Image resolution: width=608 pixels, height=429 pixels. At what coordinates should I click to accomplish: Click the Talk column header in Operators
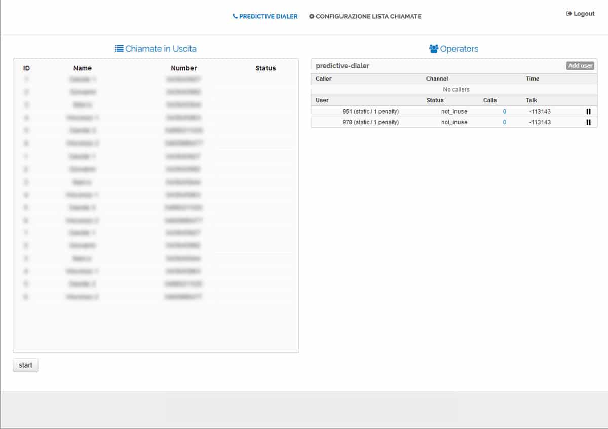coord(531,100)
